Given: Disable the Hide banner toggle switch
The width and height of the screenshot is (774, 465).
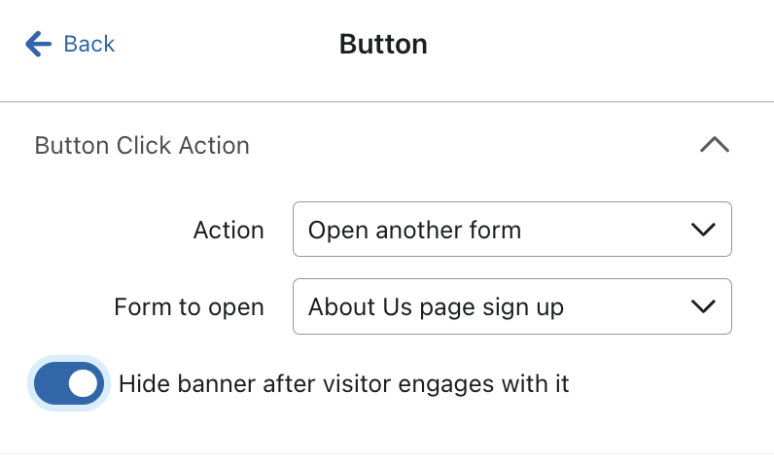Looking at the screenshot, I should 69,383.
